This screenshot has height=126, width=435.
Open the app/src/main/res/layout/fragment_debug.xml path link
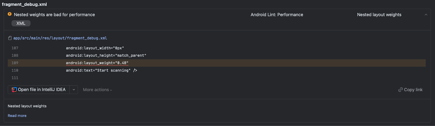click(x=60, y=38)
